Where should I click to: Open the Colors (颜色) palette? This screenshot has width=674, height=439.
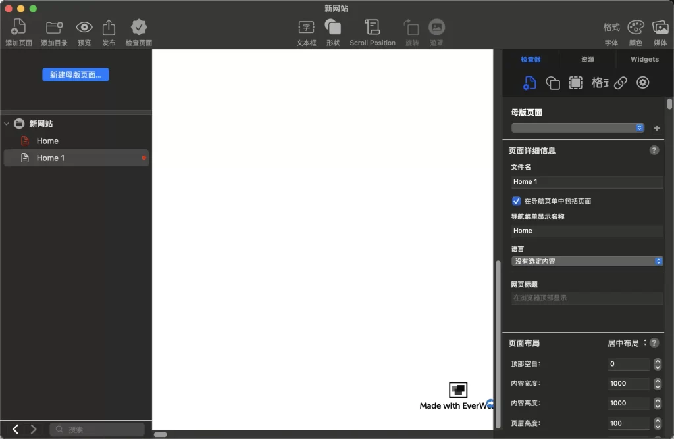click(635, 27)
